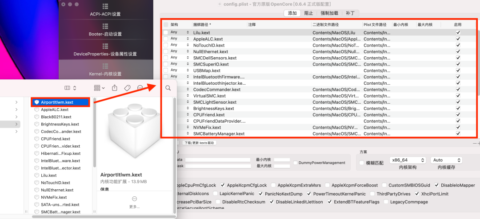Switch to the 强制加载 tab

click(x=329, y=13)
